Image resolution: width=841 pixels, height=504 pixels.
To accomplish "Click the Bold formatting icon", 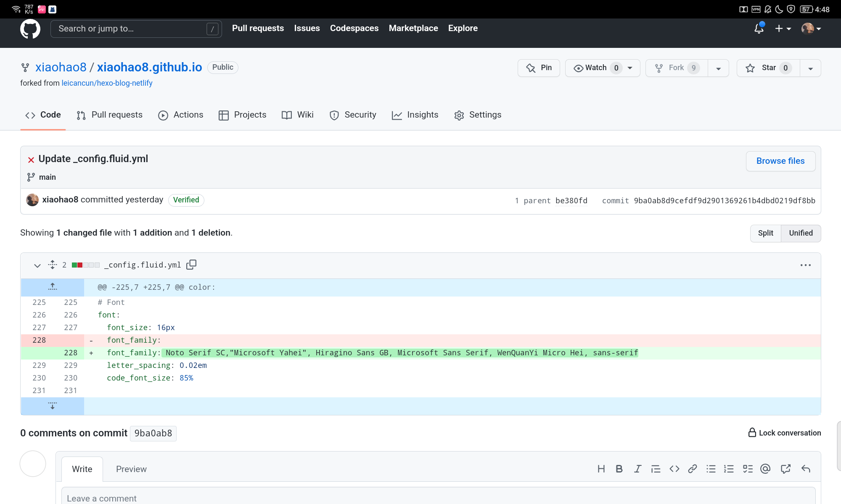I will pos(619,469).
